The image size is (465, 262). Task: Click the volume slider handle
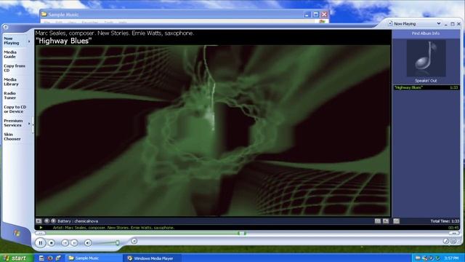(x=118, y=242)
